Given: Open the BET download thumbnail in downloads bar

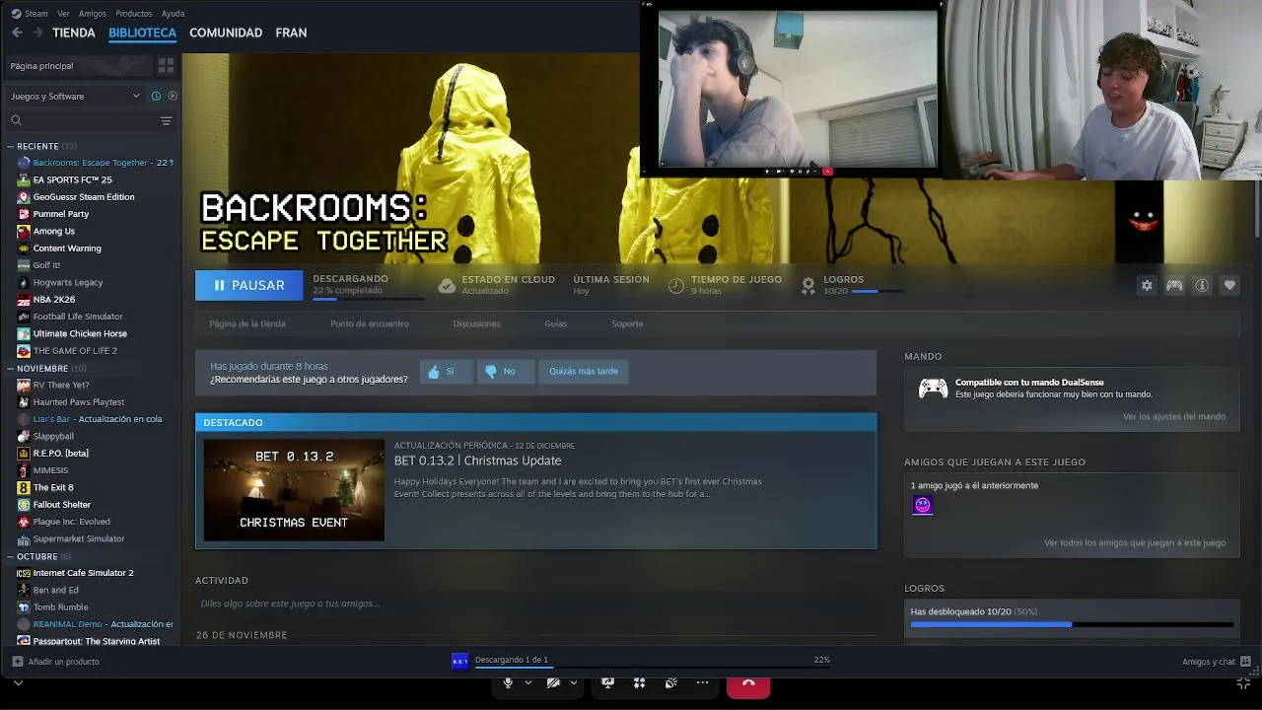Looking at the screenshot, I should [x=459, y=661].
